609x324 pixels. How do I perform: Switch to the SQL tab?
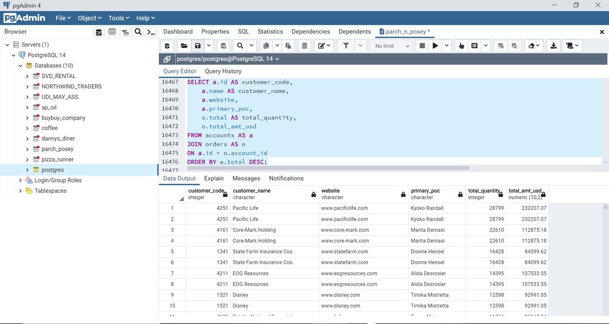pyautogui.click(x=244, y=31)
